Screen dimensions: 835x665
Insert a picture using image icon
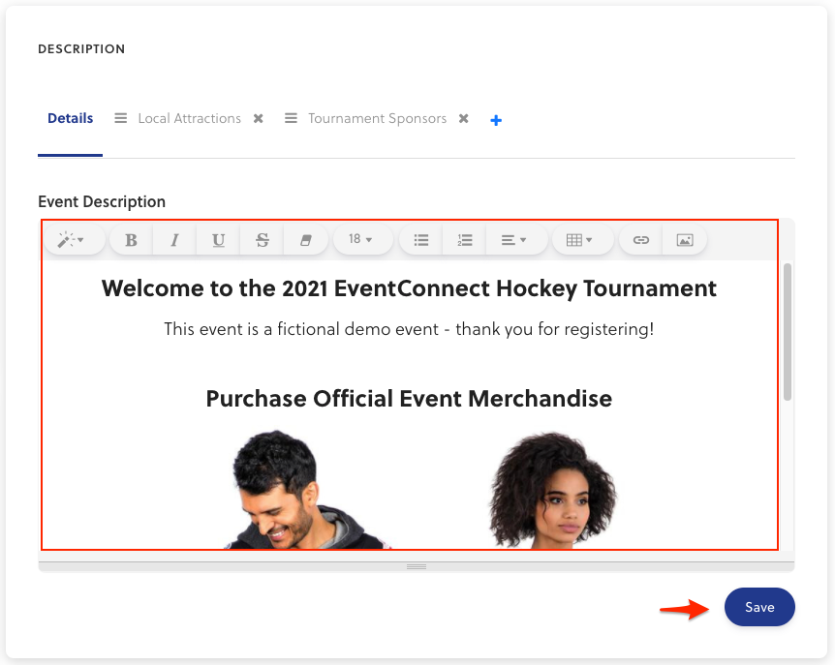(685, 240)
